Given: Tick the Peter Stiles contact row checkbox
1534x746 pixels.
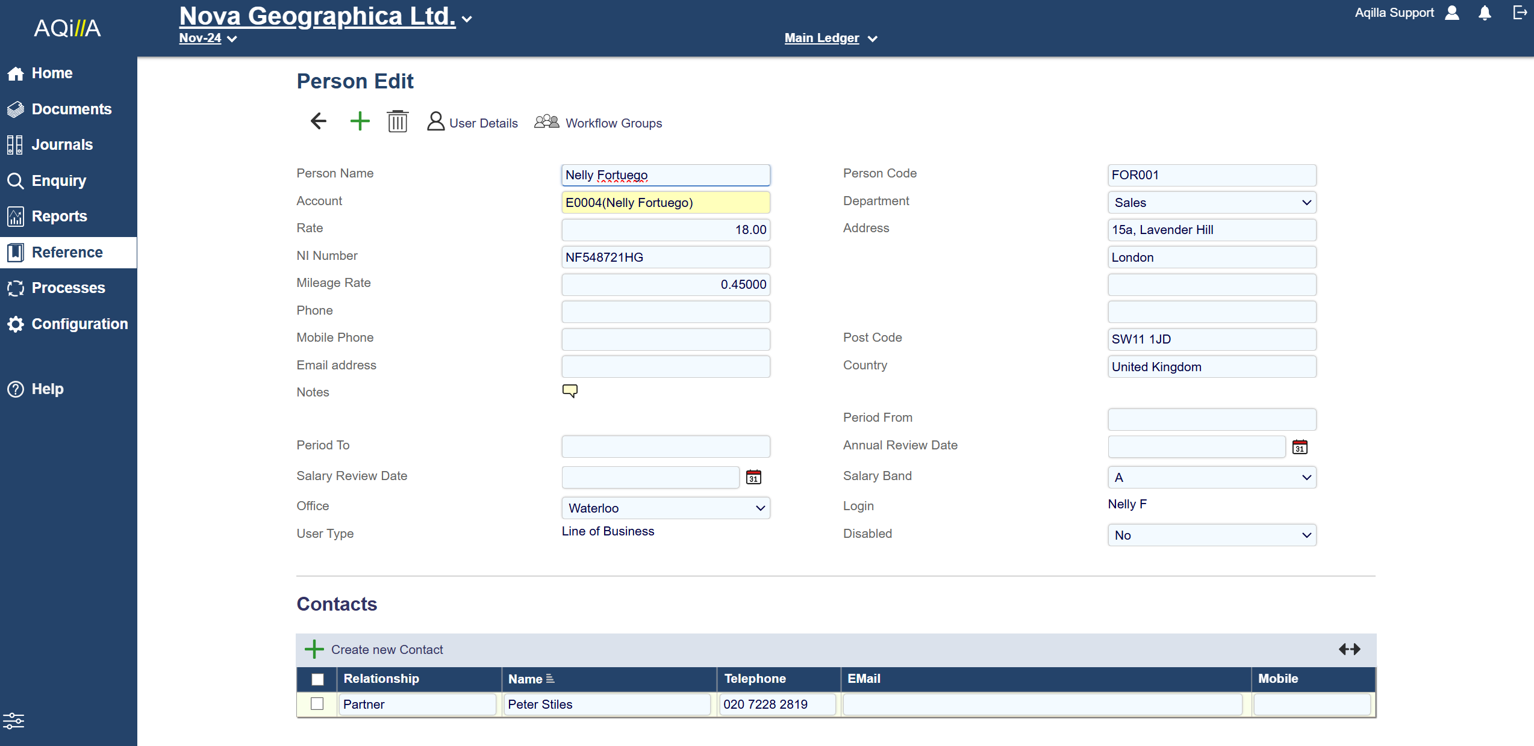Looking at the screenshot, I should point(317,704).
